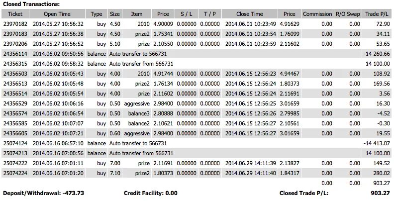
Task: Select ticket number 24356503
Action: click(15, 74)
